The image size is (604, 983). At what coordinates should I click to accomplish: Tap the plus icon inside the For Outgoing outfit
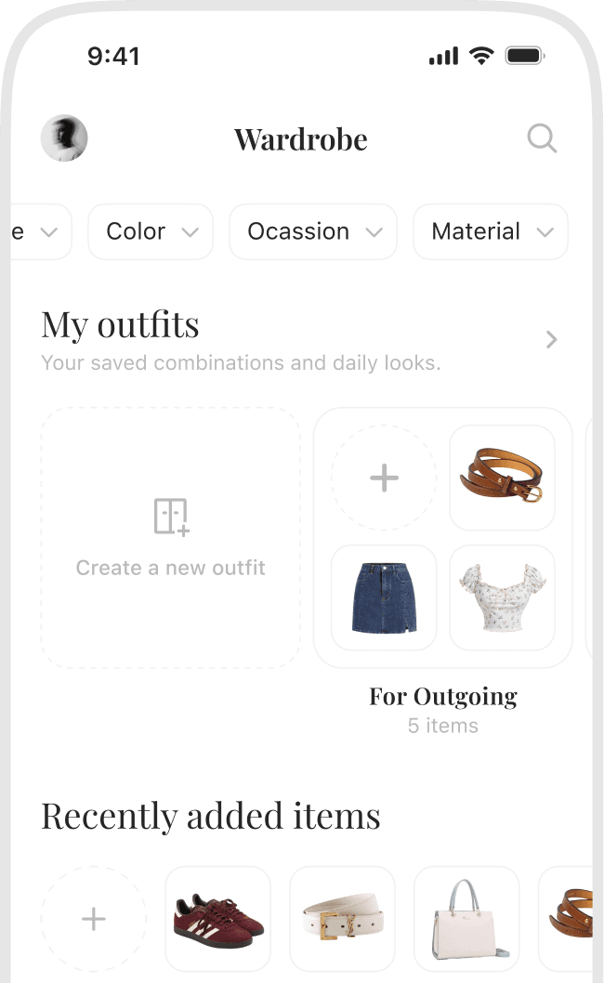(x=383, y=477)
